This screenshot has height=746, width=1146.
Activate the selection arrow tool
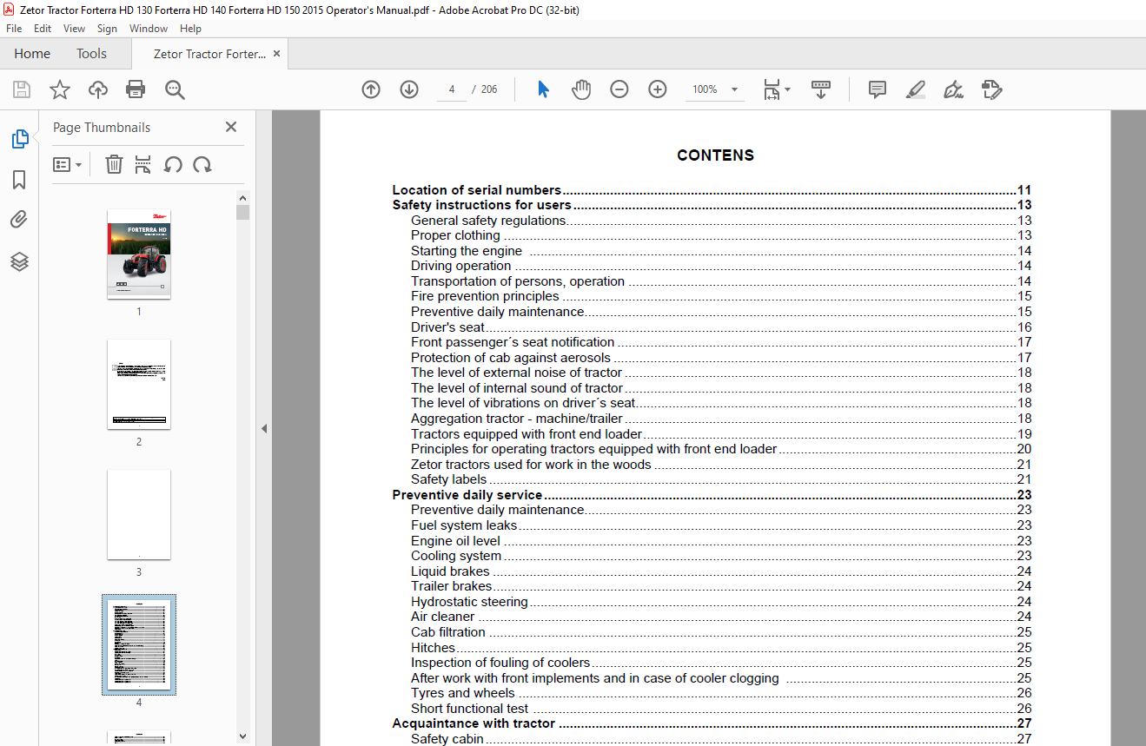point(543,89)
